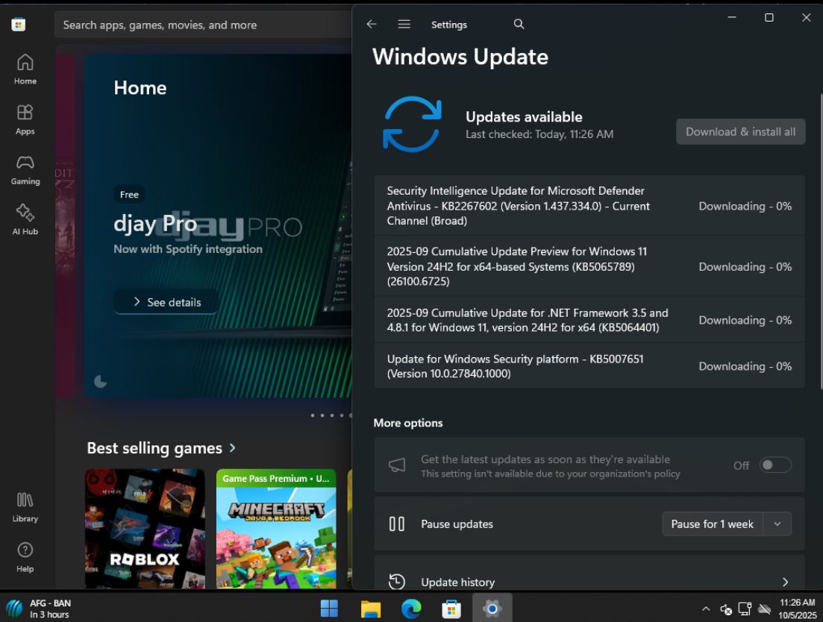Click the Microsoft Store logo icon
Viewport: 823px width, 622px height.
point(19,24)
